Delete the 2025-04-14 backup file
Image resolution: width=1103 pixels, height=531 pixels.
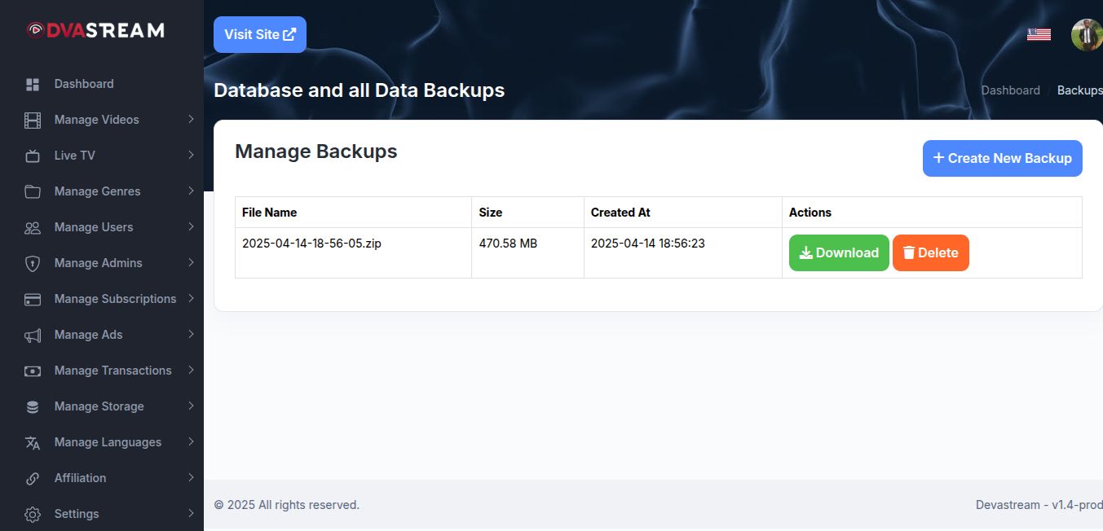click(x=930, y=252)
